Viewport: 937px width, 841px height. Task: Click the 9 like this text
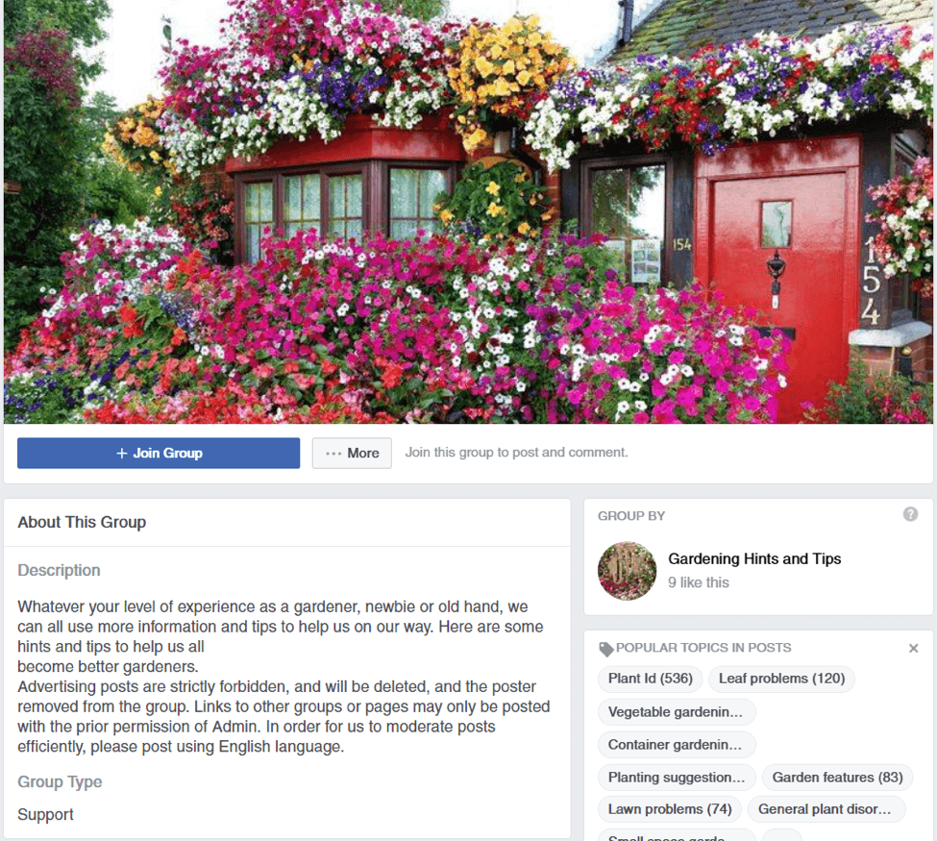(698, 582)
